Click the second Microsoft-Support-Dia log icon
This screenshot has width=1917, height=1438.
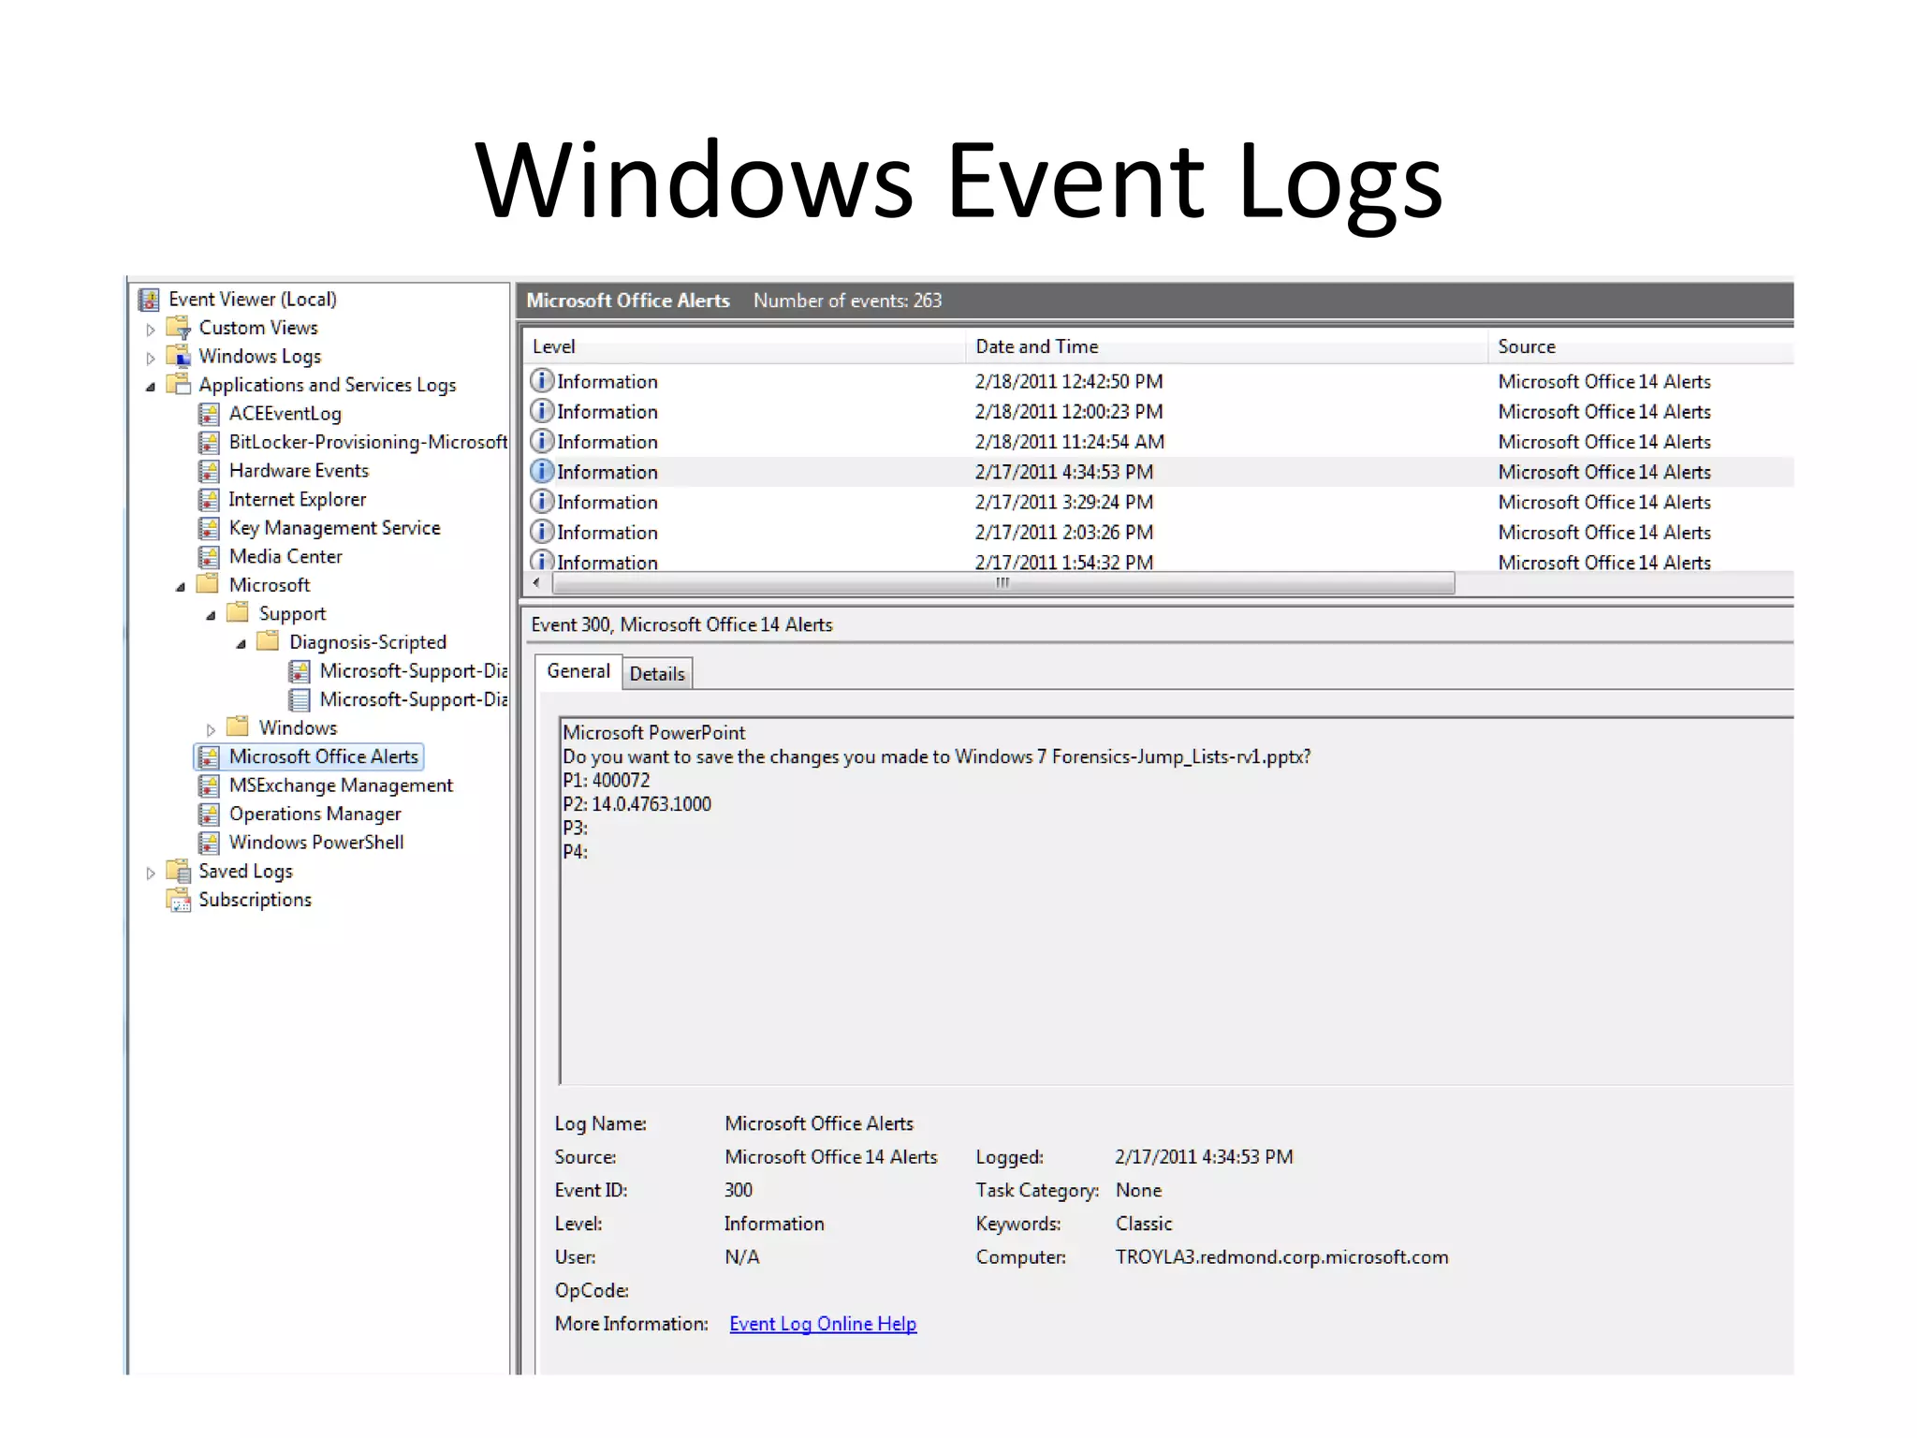(x=300, y=699)
